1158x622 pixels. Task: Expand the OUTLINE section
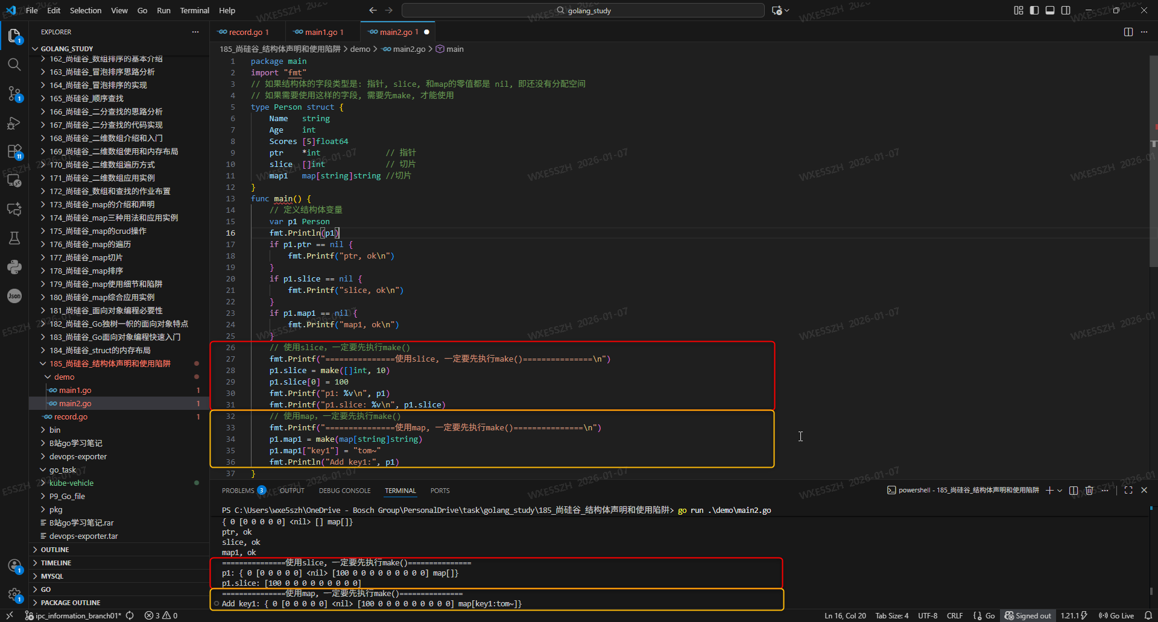119,550
